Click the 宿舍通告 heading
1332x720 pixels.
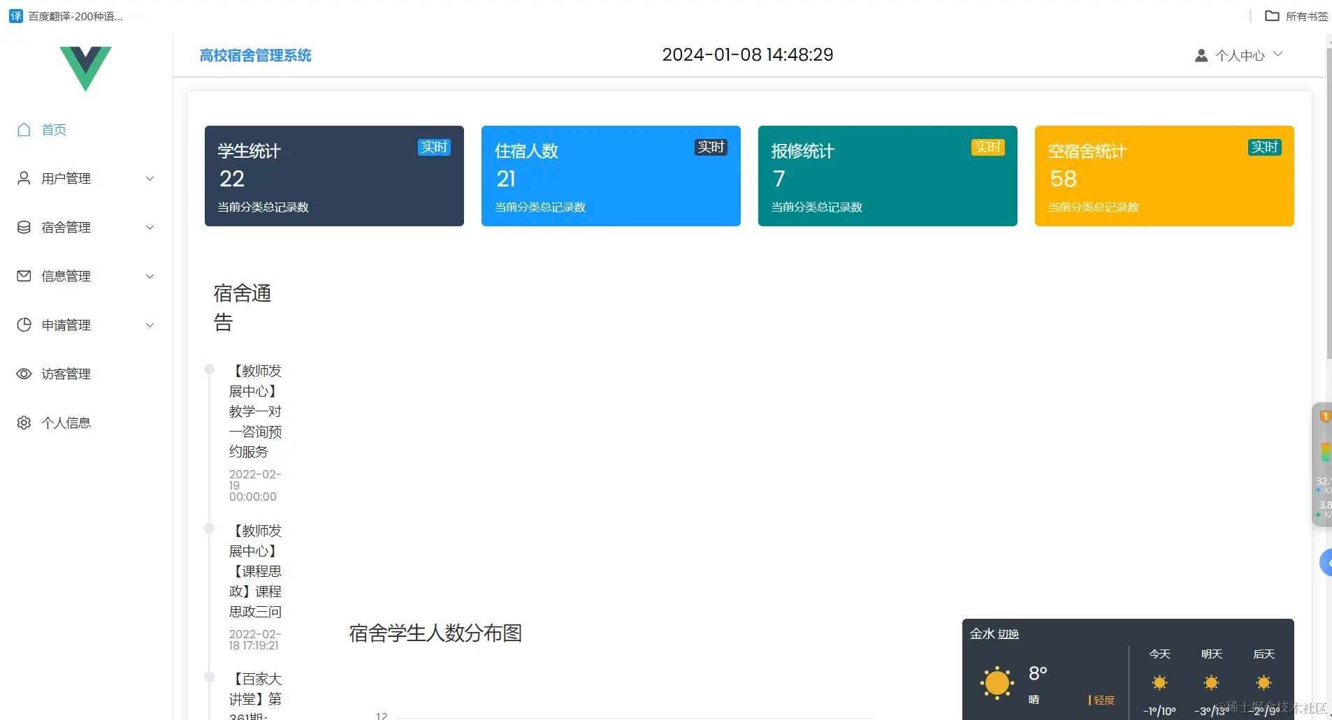pyautogui.click(x=242, y=307)
